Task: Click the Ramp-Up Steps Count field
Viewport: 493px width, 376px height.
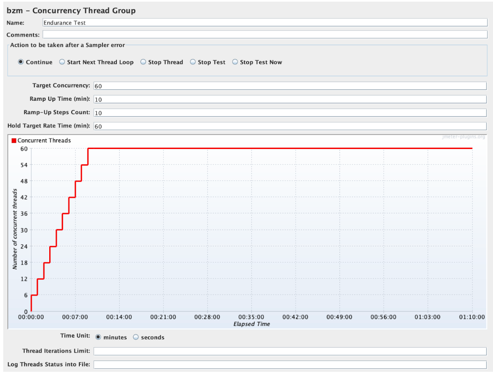Action: click(x=290, y=113)
